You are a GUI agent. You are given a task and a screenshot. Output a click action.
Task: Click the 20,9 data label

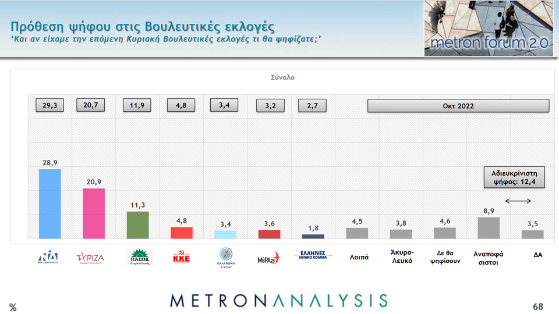pyautogui.click(x=94, y=182)
